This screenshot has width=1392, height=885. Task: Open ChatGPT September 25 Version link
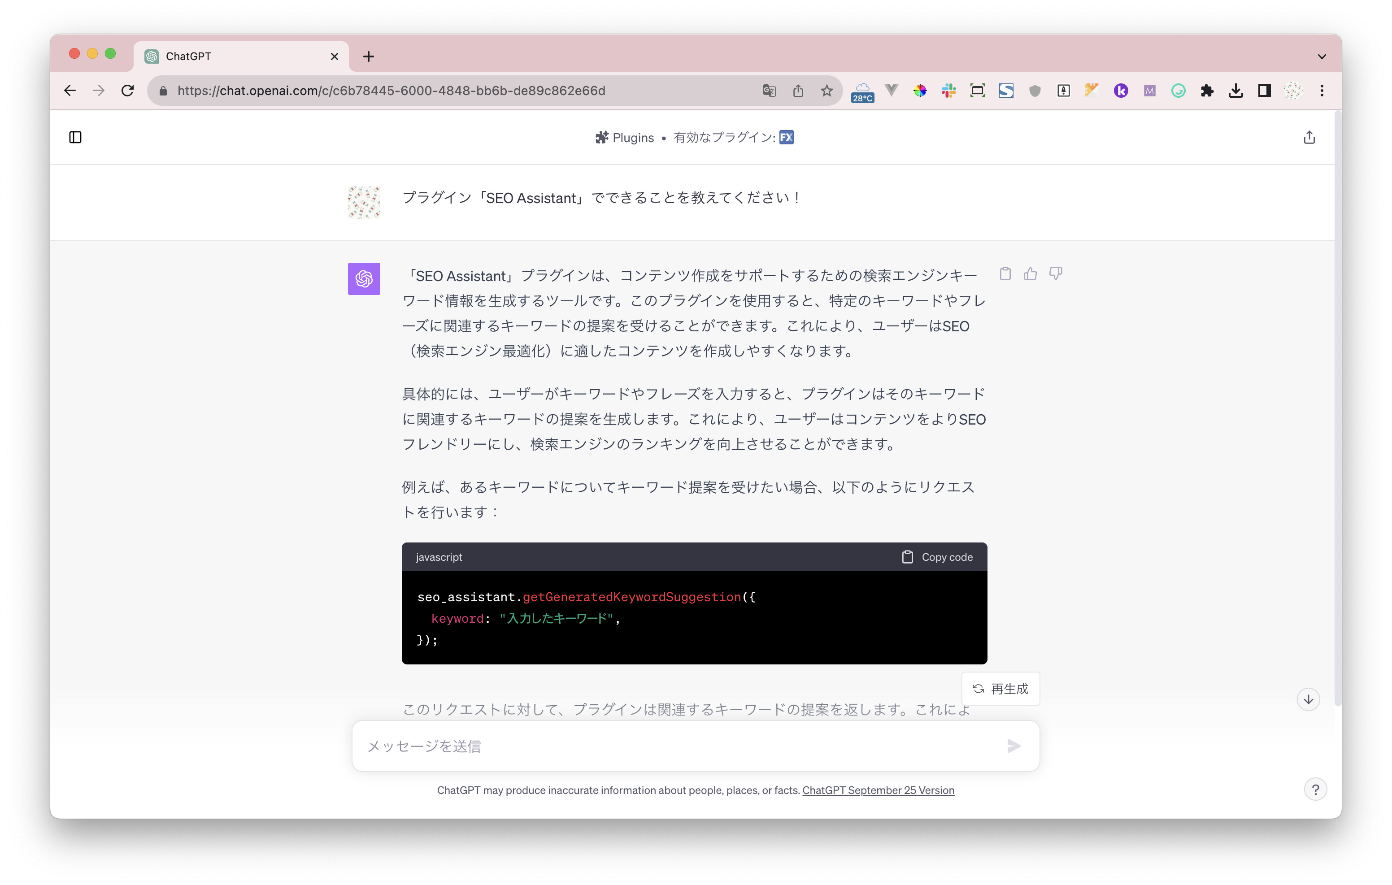click(x=878, y=790)
